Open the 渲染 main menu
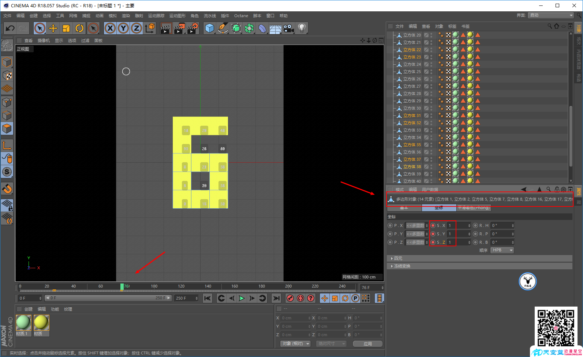The width and height of the screenshot is (583, 357). pyautogui.click(x=126, y=16)
